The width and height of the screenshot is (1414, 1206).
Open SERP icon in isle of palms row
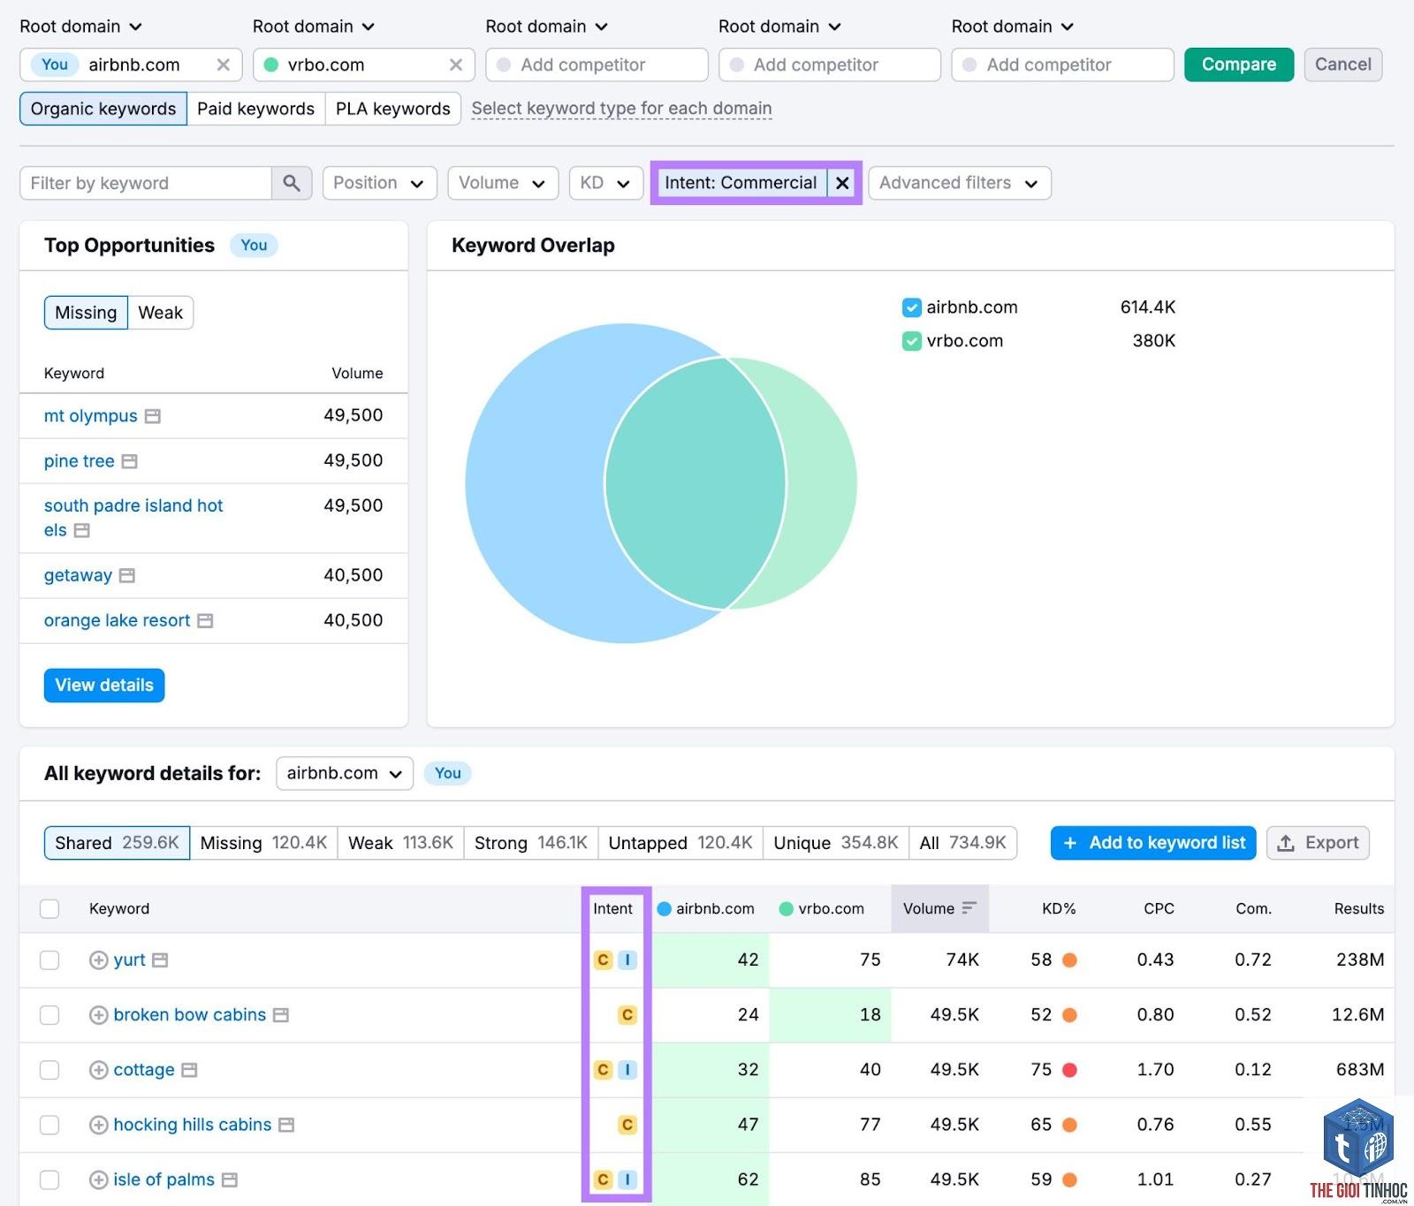coord(230,1179)
